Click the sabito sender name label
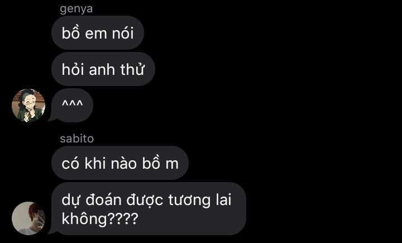The image size is (402, 243). coord(76,139)
